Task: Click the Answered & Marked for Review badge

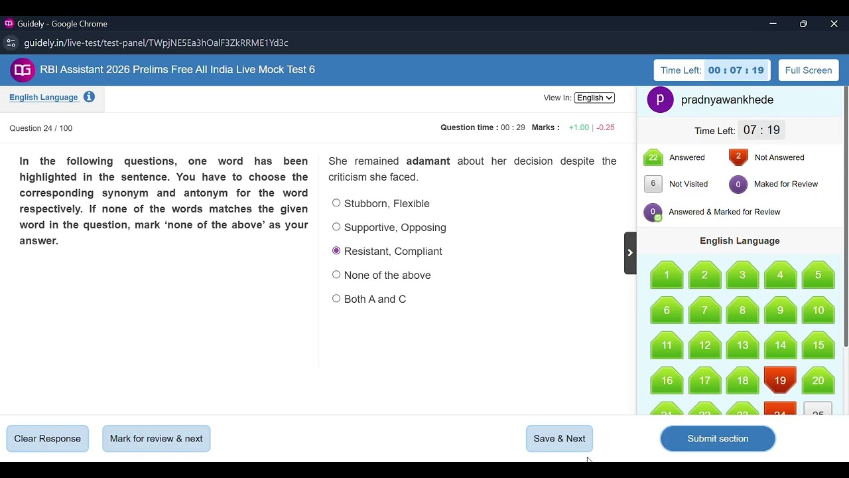Action: pos(653,212)
